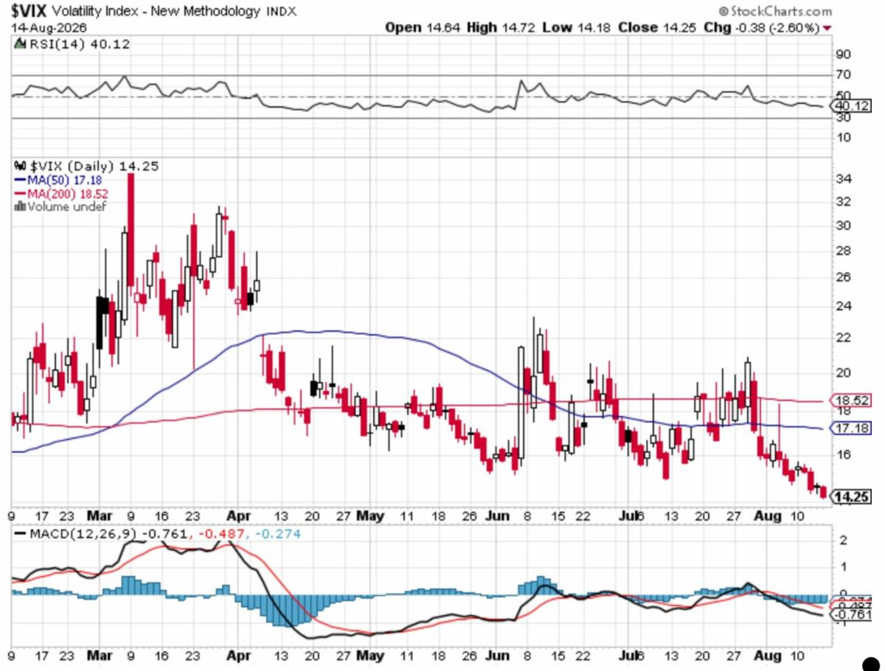Click the 18.52 MA(200) price tag

(x=851, y=400)
